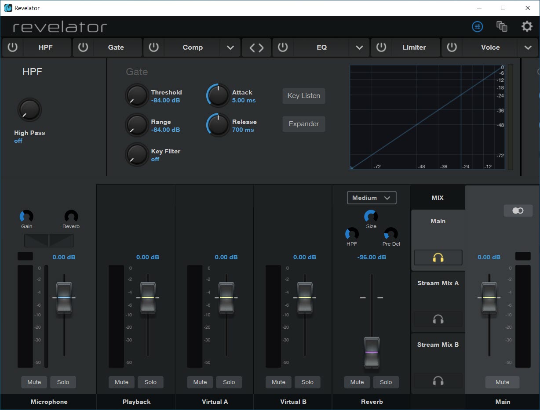Mute the Microphone channel

click(34, 382)
